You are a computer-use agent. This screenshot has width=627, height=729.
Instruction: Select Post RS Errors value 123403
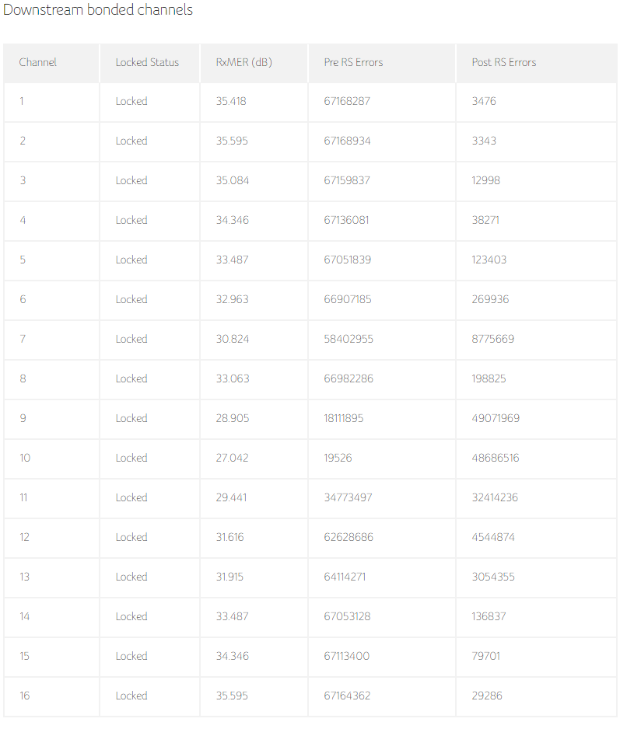489,260
